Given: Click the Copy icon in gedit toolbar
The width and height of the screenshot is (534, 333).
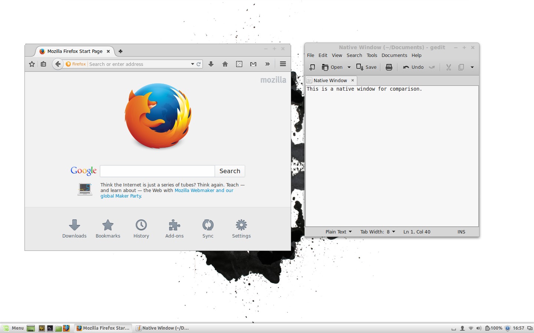Looking at the screenshot, I should point(461,67).
